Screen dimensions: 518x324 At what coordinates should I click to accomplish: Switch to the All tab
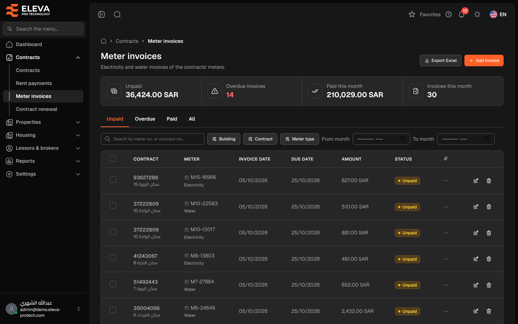click(192, 119)
